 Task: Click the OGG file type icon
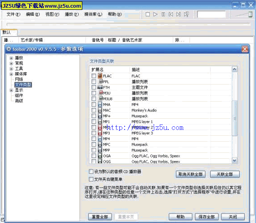tap(100, 161)
